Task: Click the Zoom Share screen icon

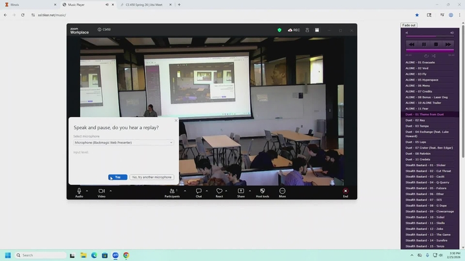Action: (241, 191)
